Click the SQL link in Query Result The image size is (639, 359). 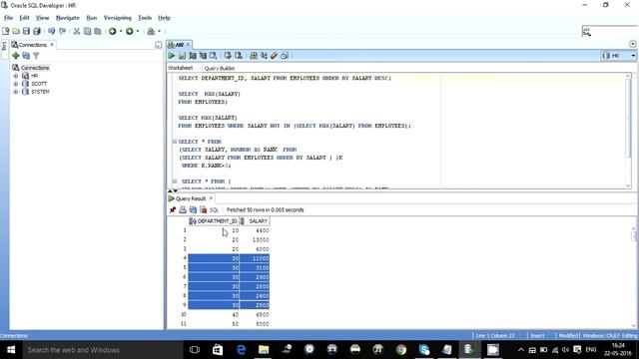click(214, 210)
